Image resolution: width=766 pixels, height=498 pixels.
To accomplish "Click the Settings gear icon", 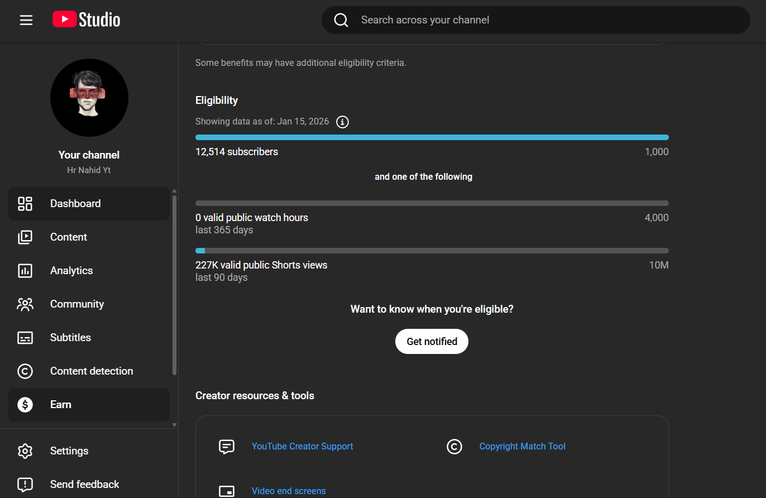I will [x=25, y=451].
